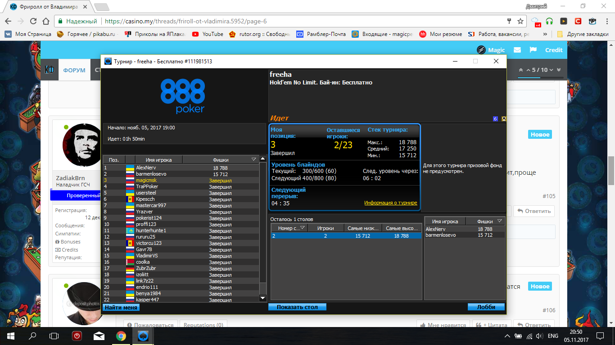Image resolution: width=615 pixels, height=345 pixels.
Task: Open the saved passwords key icon
Action: pos(509,21)
